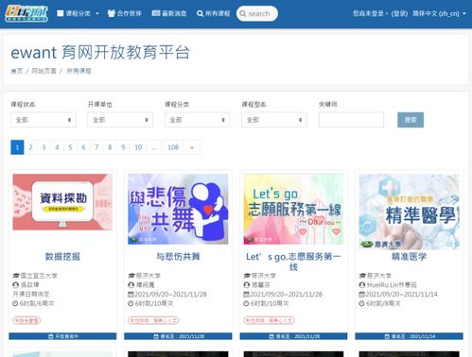Click 6时数/6周次 on 数据挖掘 card
This screenshot has height=357, width=472.
(37, 303)
